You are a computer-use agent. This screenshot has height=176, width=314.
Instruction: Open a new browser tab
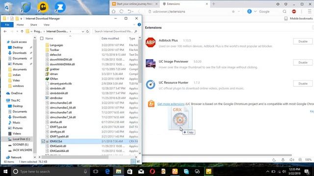[x=214, y=4]
